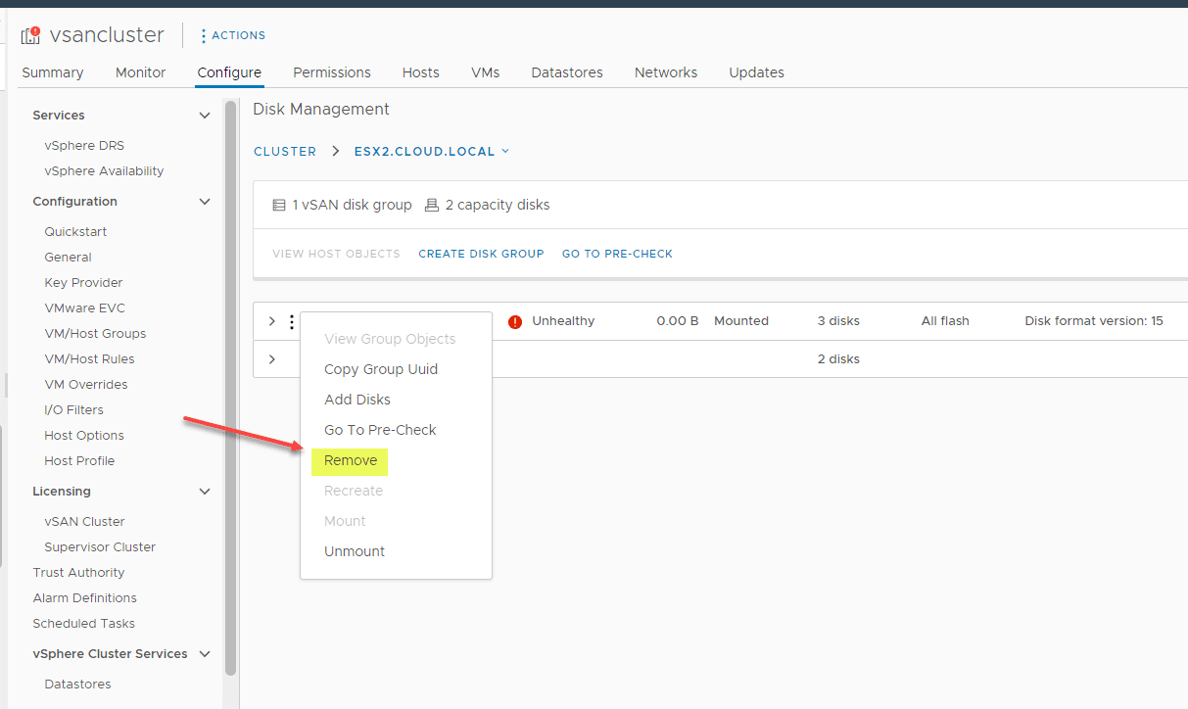Open Supervisor Cluster licensing
Screen dimensions: 1188x709
[x=100, y=547]
